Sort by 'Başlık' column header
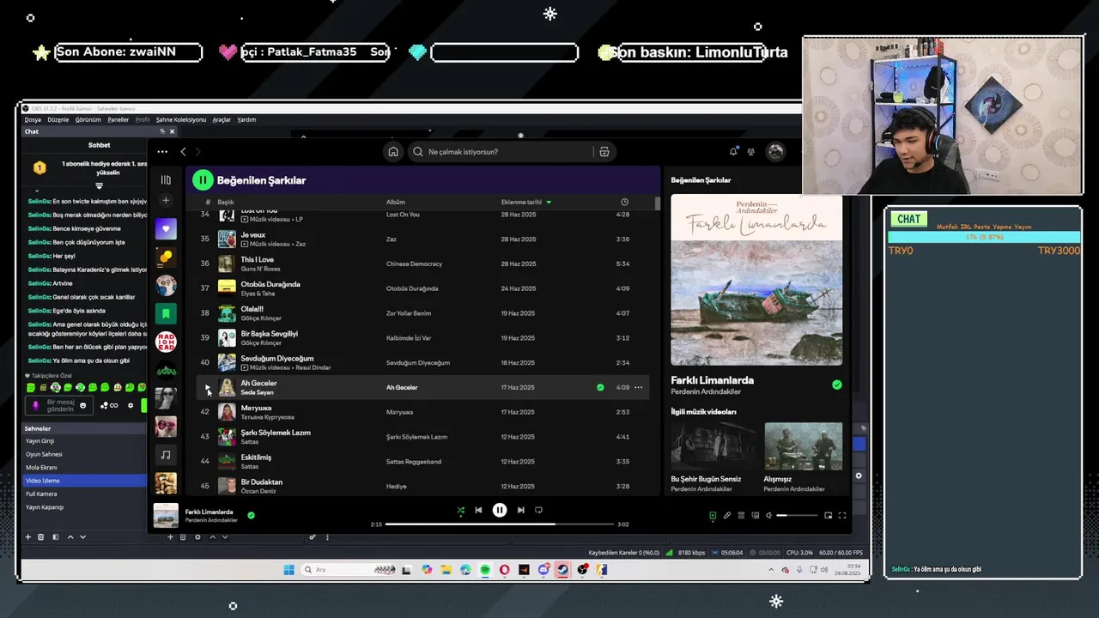Screen dimensions: 1099x618 [x=226, y=202]
